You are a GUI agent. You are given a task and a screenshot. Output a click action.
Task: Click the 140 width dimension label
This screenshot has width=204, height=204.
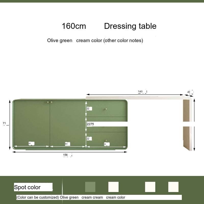(x=140, y=92)
